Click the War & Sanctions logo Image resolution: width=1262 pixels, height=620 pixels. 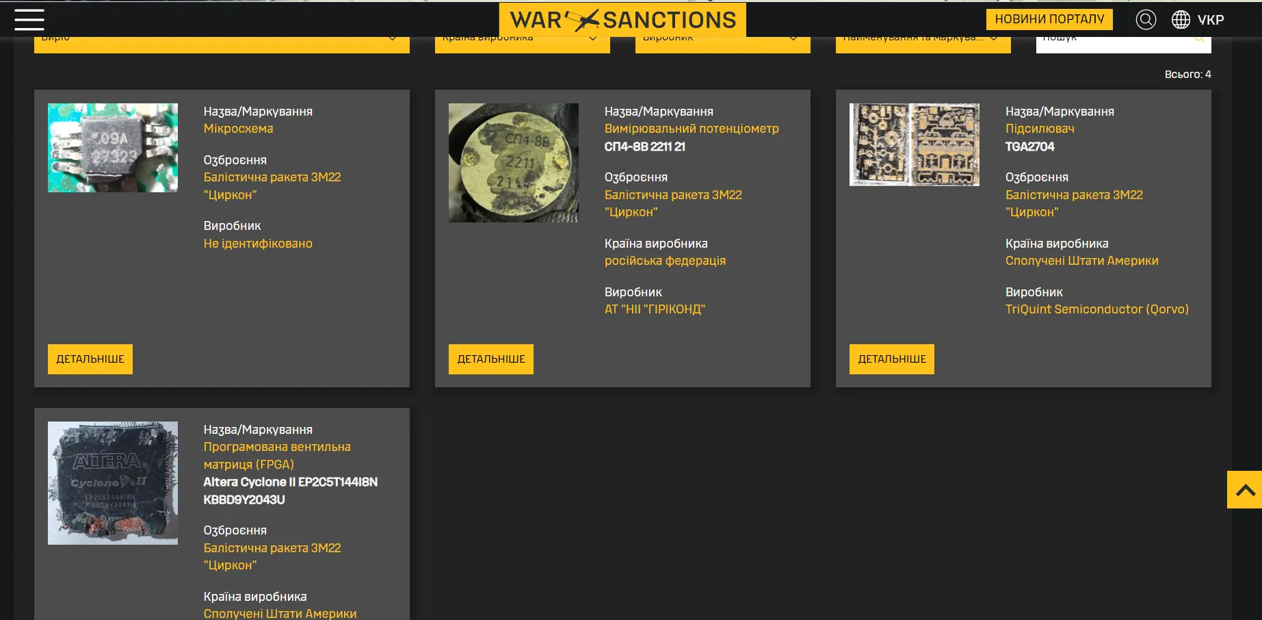(622, 20)
